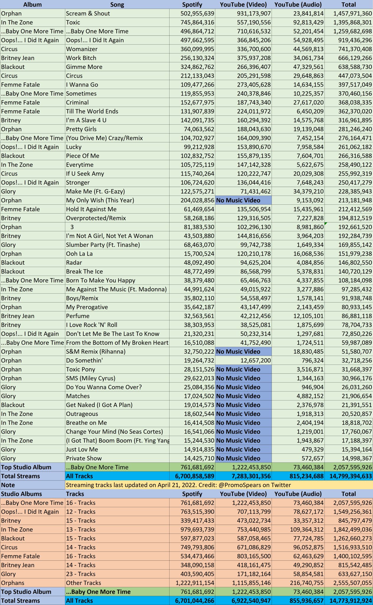Click 'I Wanna Go' song name
Image resolution: width=373 pixels, height=605 pixels.
[117, 84]
